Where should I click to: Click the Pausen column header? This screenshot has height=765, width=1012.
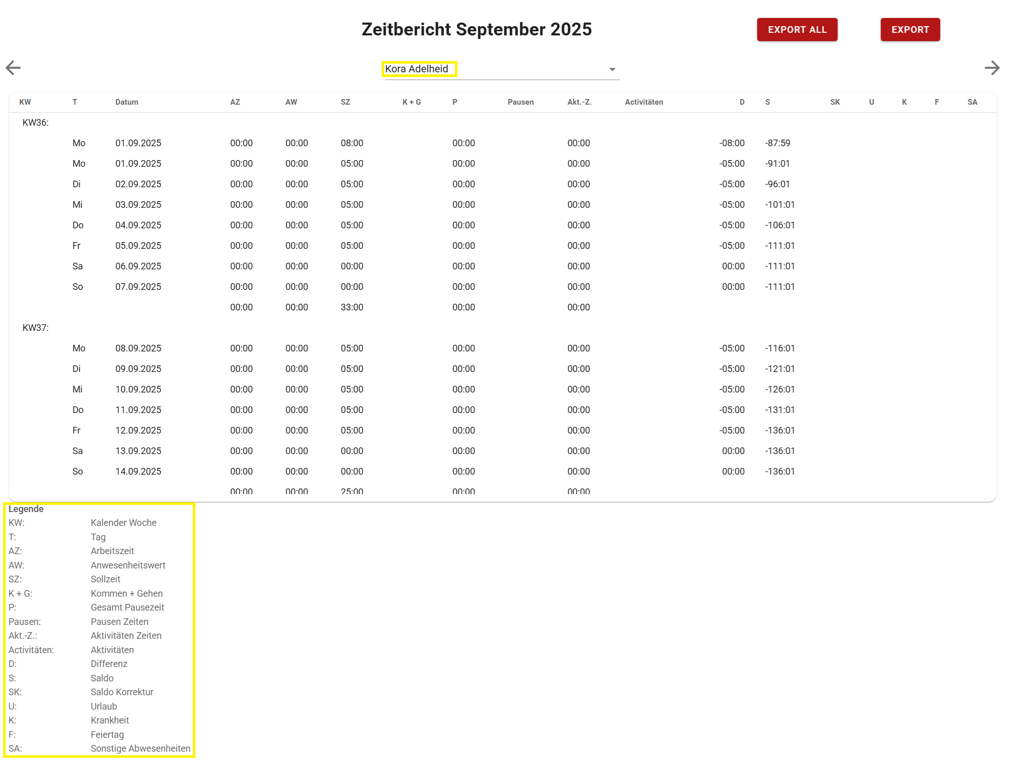click(x=520, y=102)
